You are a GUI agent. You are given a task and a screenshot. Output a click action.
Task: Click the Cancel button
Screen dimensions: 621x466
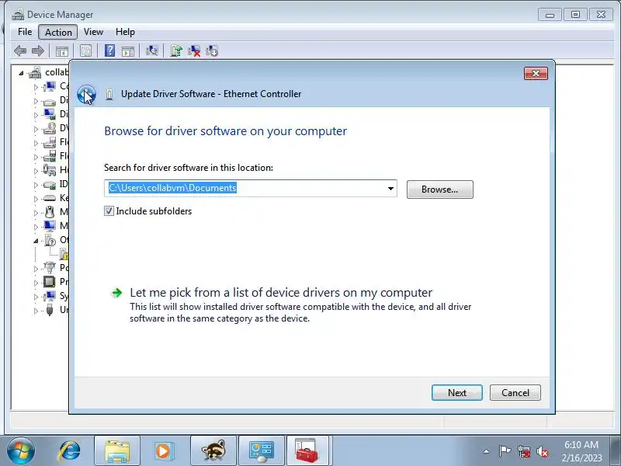pyautogui.click(x=515, y=393)
